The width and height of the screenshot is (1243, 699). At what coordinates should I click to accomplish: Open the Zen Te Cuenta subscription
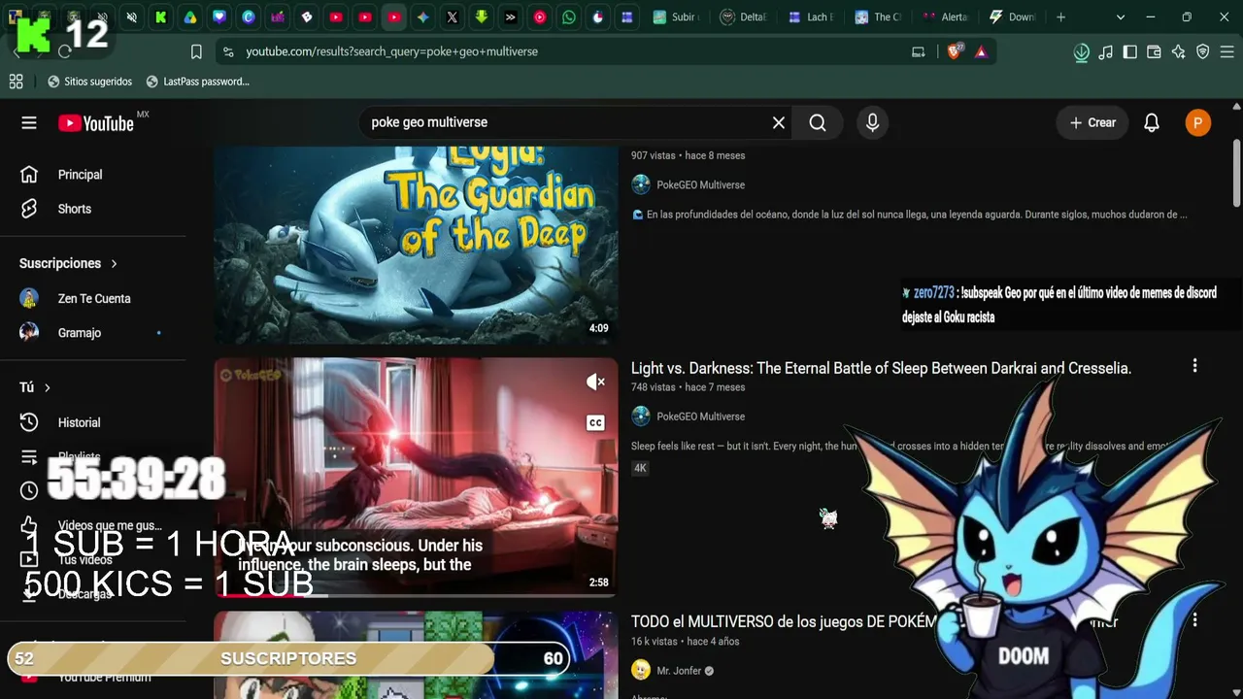point(93,298)
